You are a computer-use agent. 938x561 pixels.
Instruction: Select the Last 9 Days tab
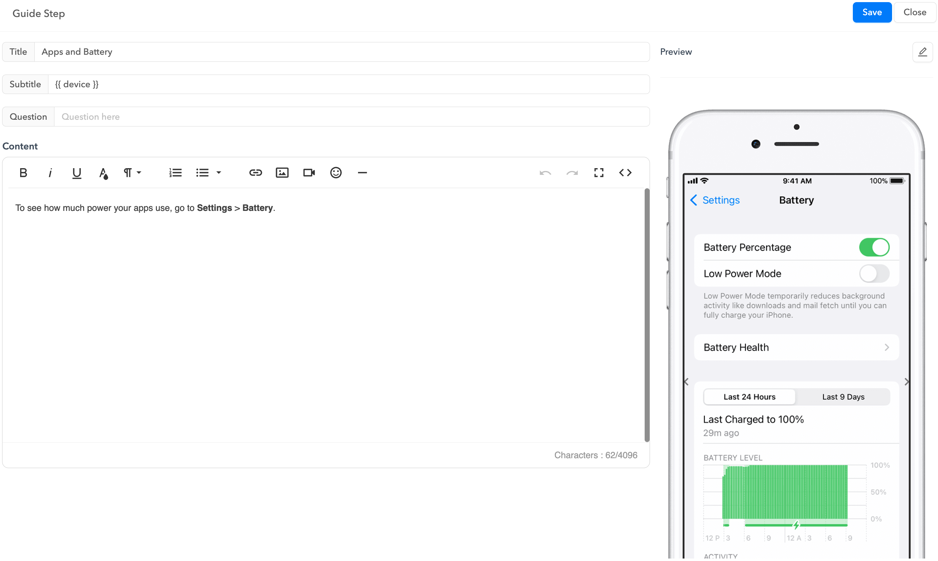(x=843, y=397)
